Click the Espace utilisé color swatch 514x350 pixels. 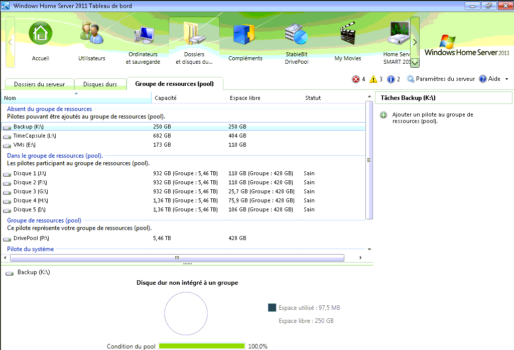(272, 308)
